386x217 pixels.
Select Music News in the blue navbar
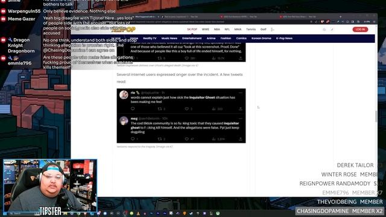pyautogui.click(x=169, y=39)
